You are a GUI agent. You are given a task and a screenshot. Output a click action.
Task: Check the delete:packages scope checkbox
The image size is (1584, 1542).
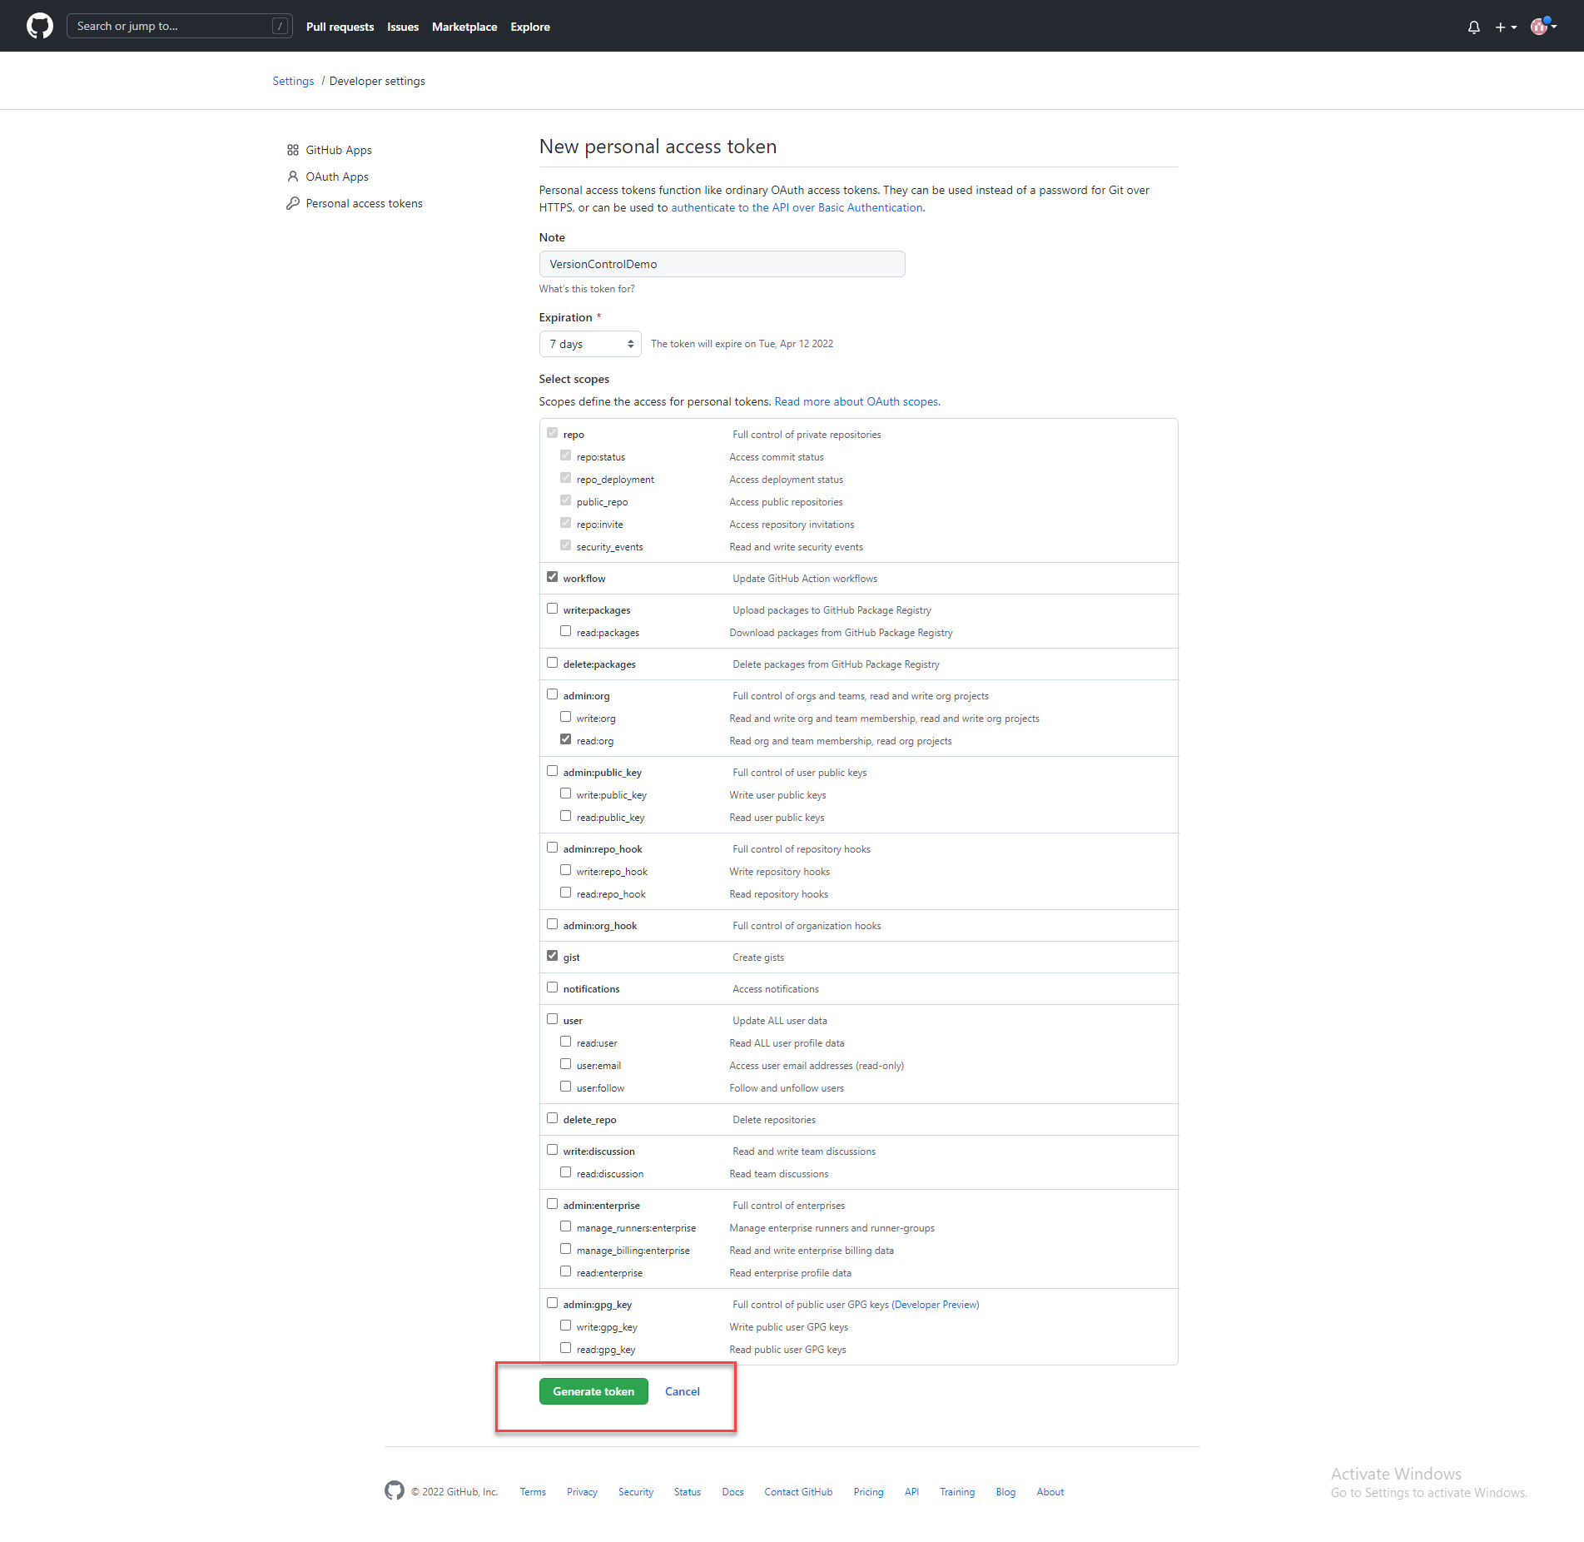coord(552,663)
